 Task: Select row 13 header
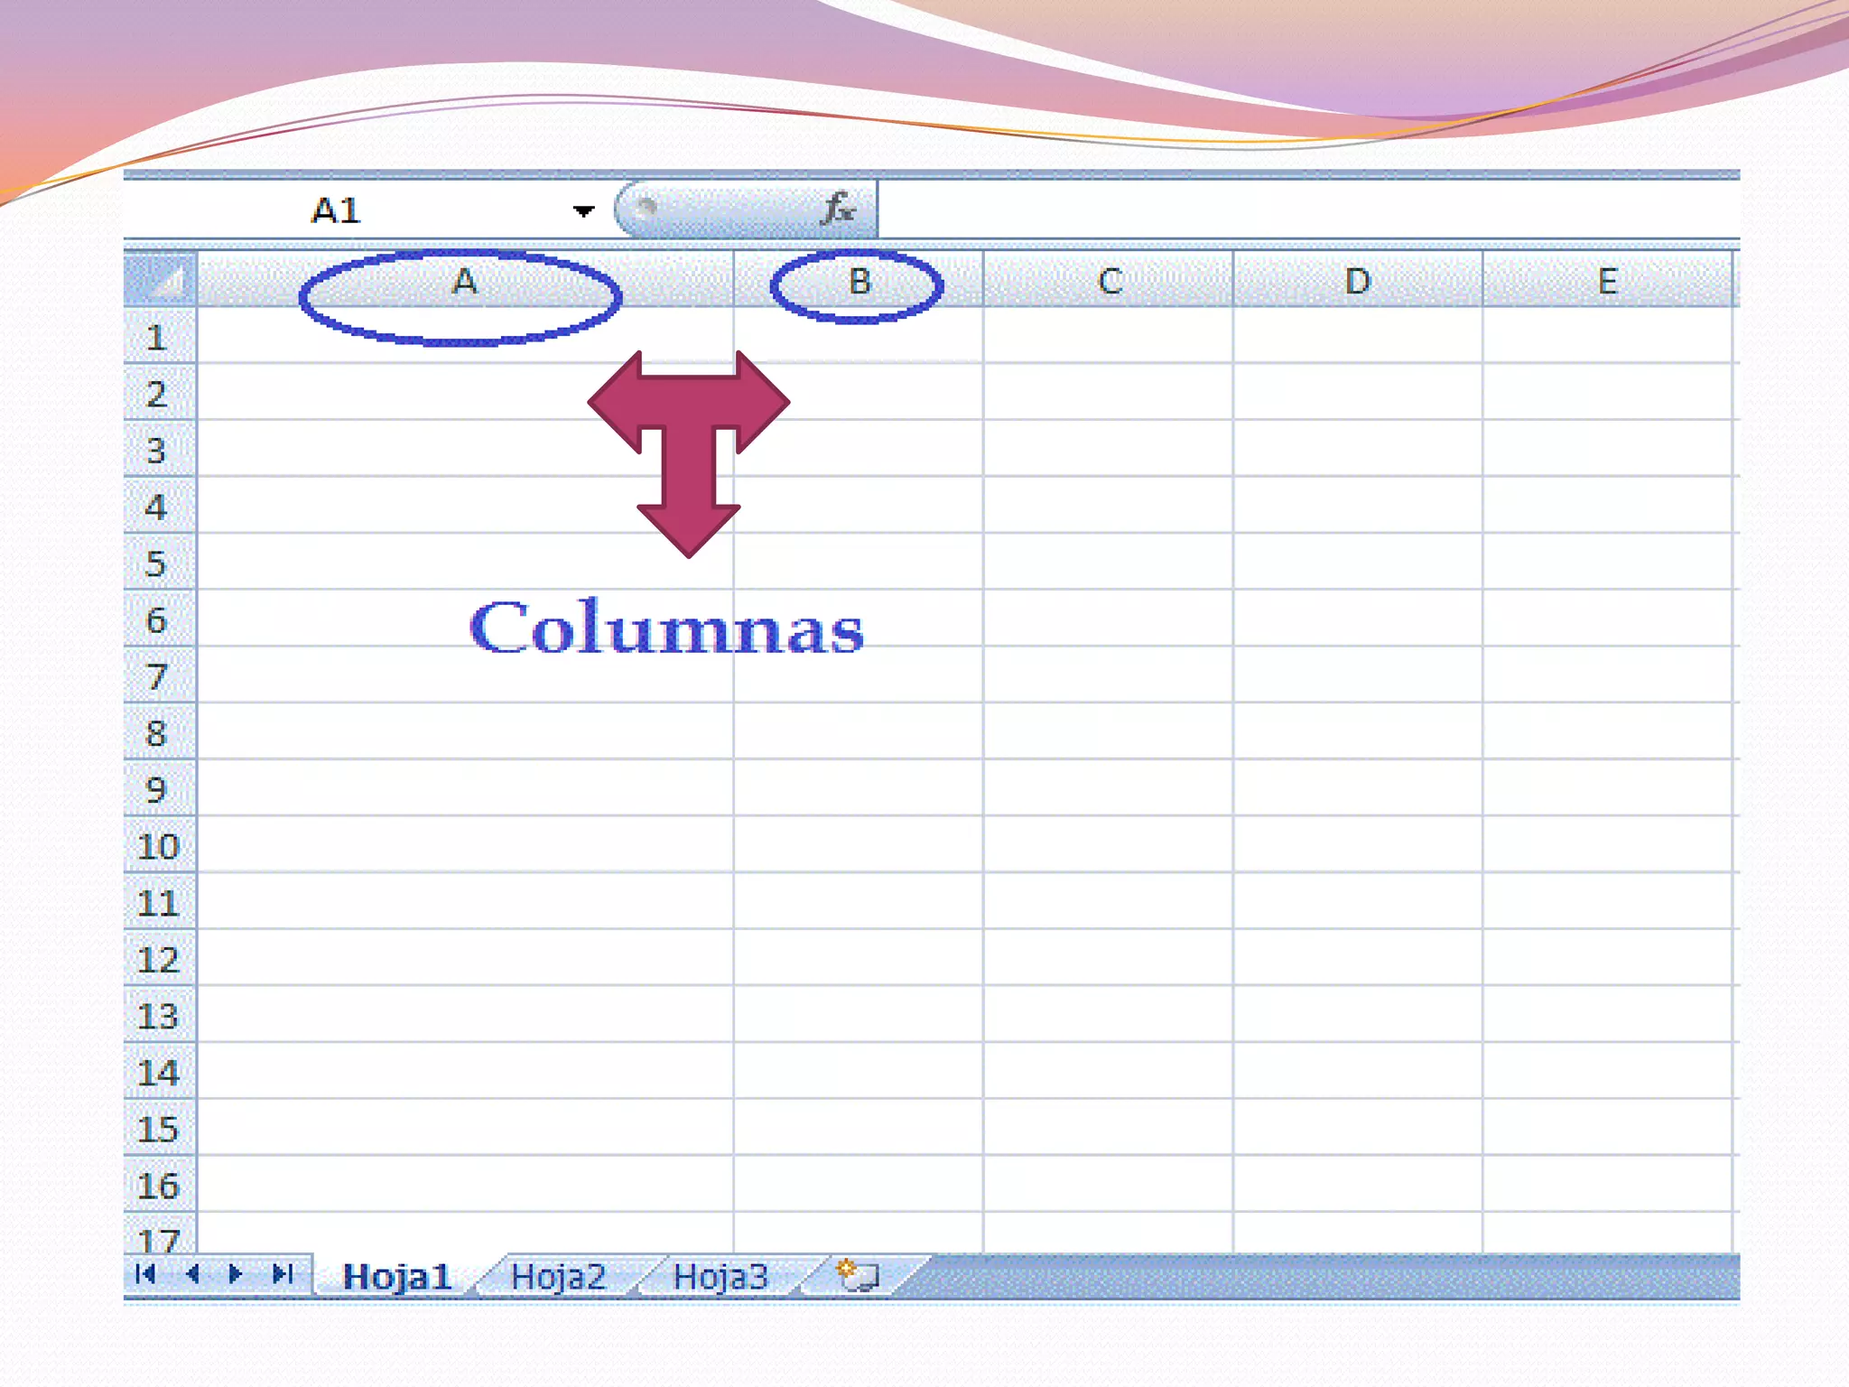159,1015
